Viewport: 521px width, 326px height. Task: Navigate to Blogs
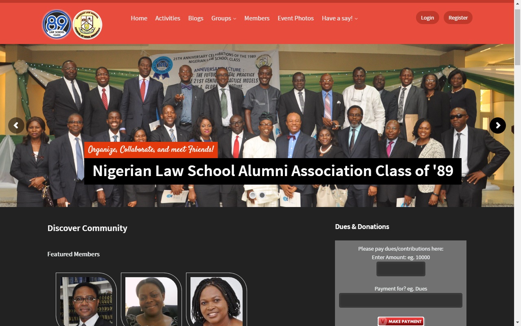click(x=196, y=18)
